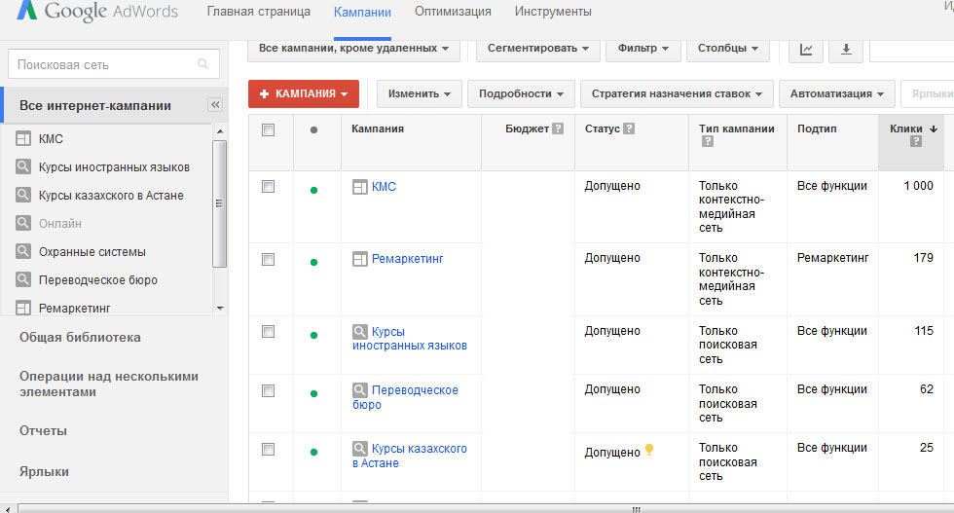Click the yellow lightbulb status icon
Screen dimensions: 954x513
[x=649, y=451]
